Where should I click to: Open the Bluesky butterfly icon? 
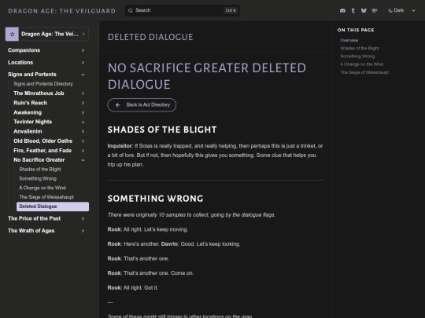coord(364,10)
